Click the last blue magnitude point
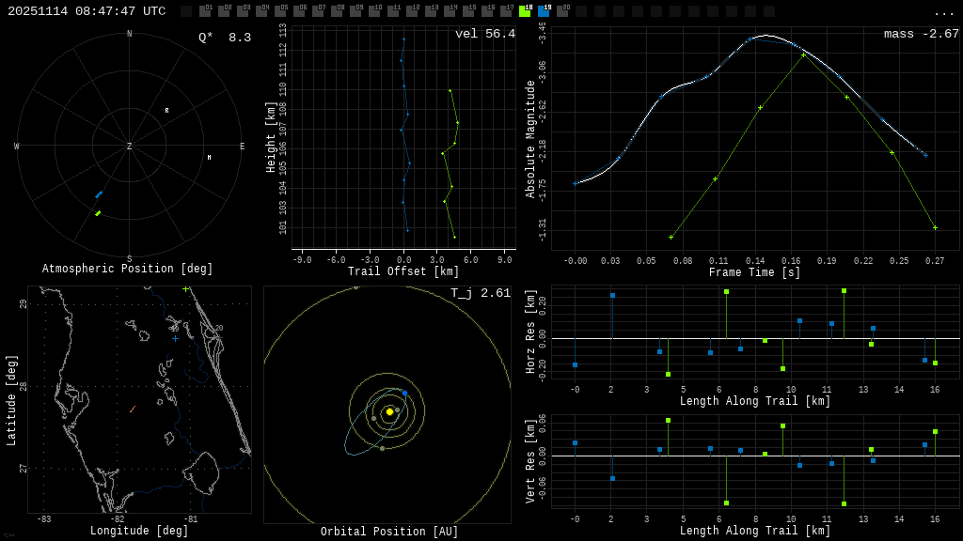The height and width of the screenshot is (541, 963). 925,155
